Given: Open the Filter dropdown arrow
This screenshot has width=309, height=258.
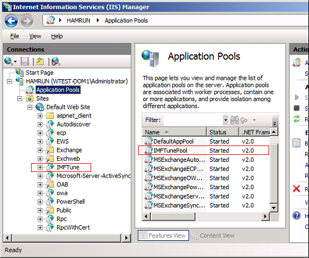Looking at the screenshot, I should (x=225, y=120).
